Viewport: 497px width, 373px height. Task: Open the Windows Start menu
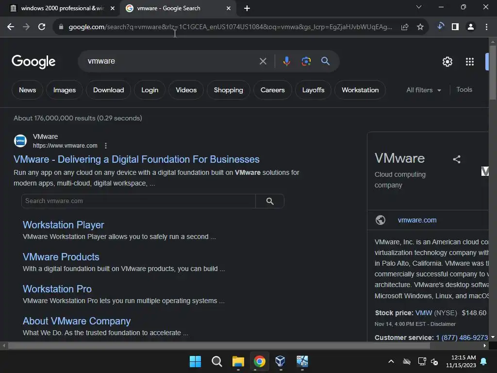195,361
